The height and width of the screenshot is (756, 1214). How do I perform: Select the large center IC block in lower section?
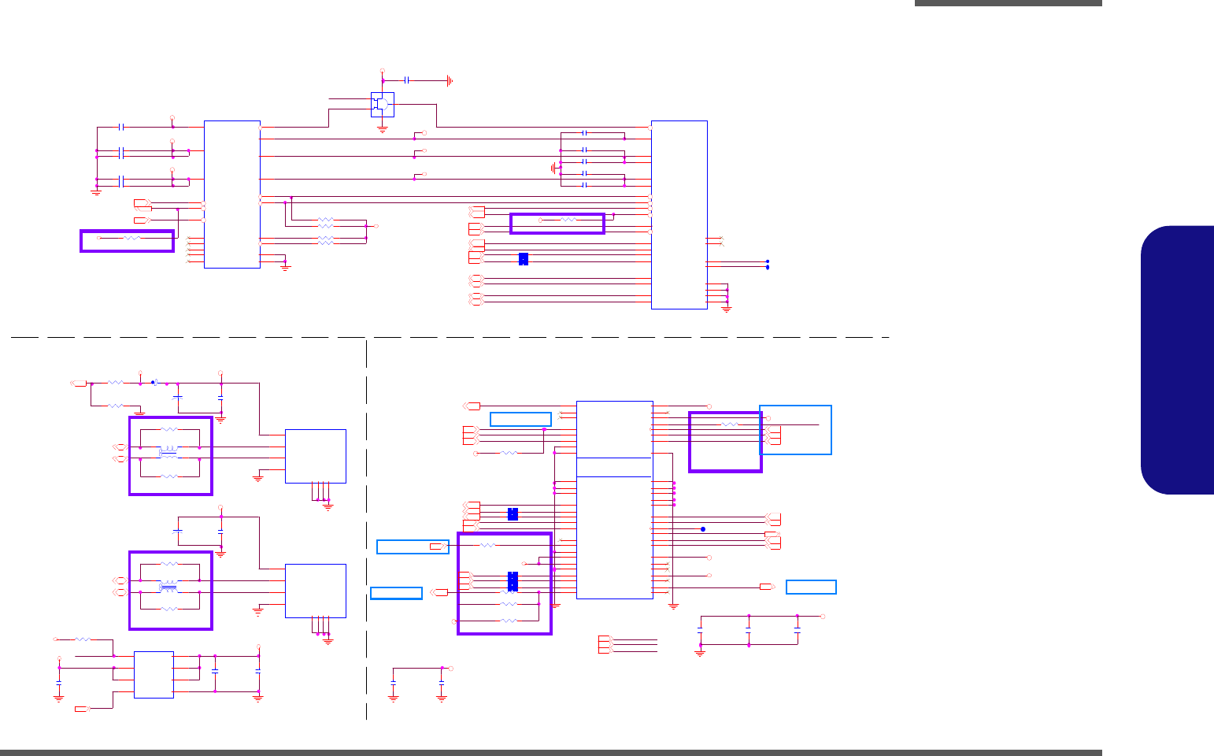[615, 500]
